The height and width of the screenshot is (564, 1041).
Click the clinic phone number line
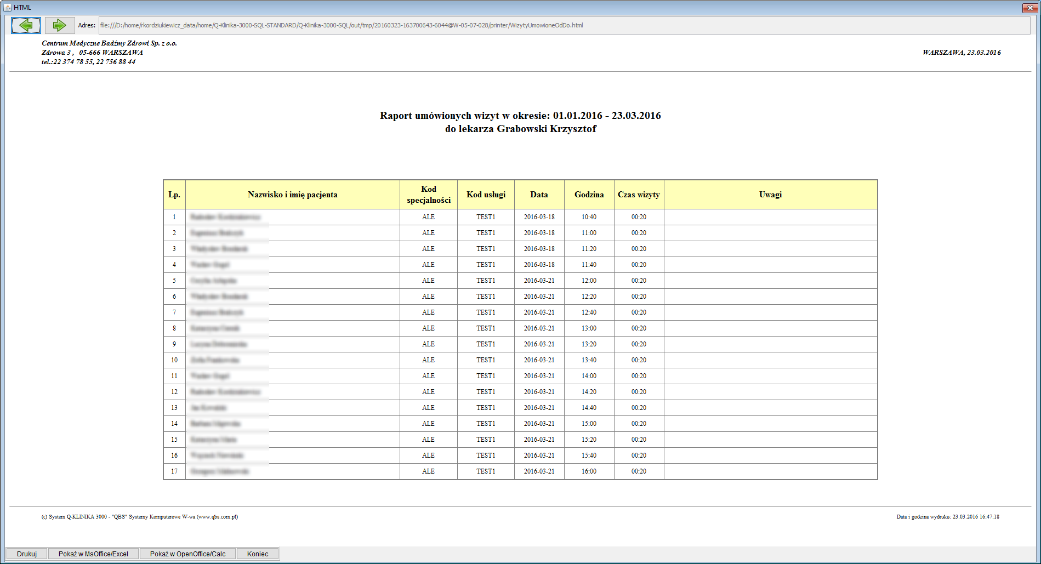[88, 62]
